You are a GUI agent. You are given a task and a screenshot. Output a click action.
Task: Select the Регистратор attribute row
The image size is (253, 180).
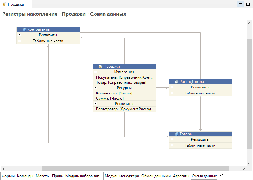[x=124, y=109]
